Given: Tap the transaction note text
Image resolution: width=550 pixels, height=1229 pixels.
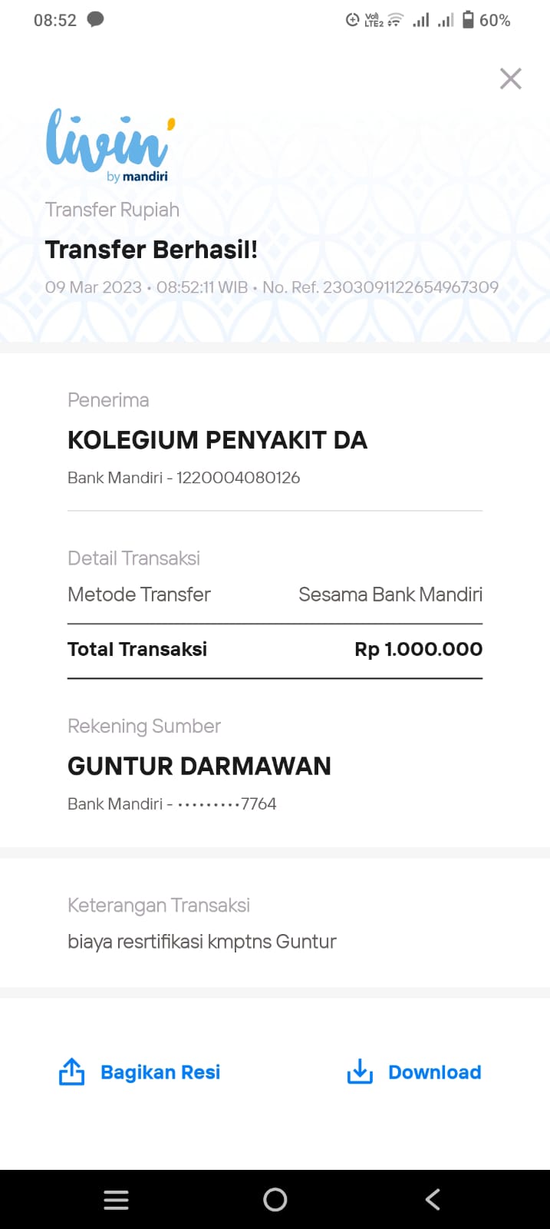Looking at the screenshot, I should pos(202,942).
